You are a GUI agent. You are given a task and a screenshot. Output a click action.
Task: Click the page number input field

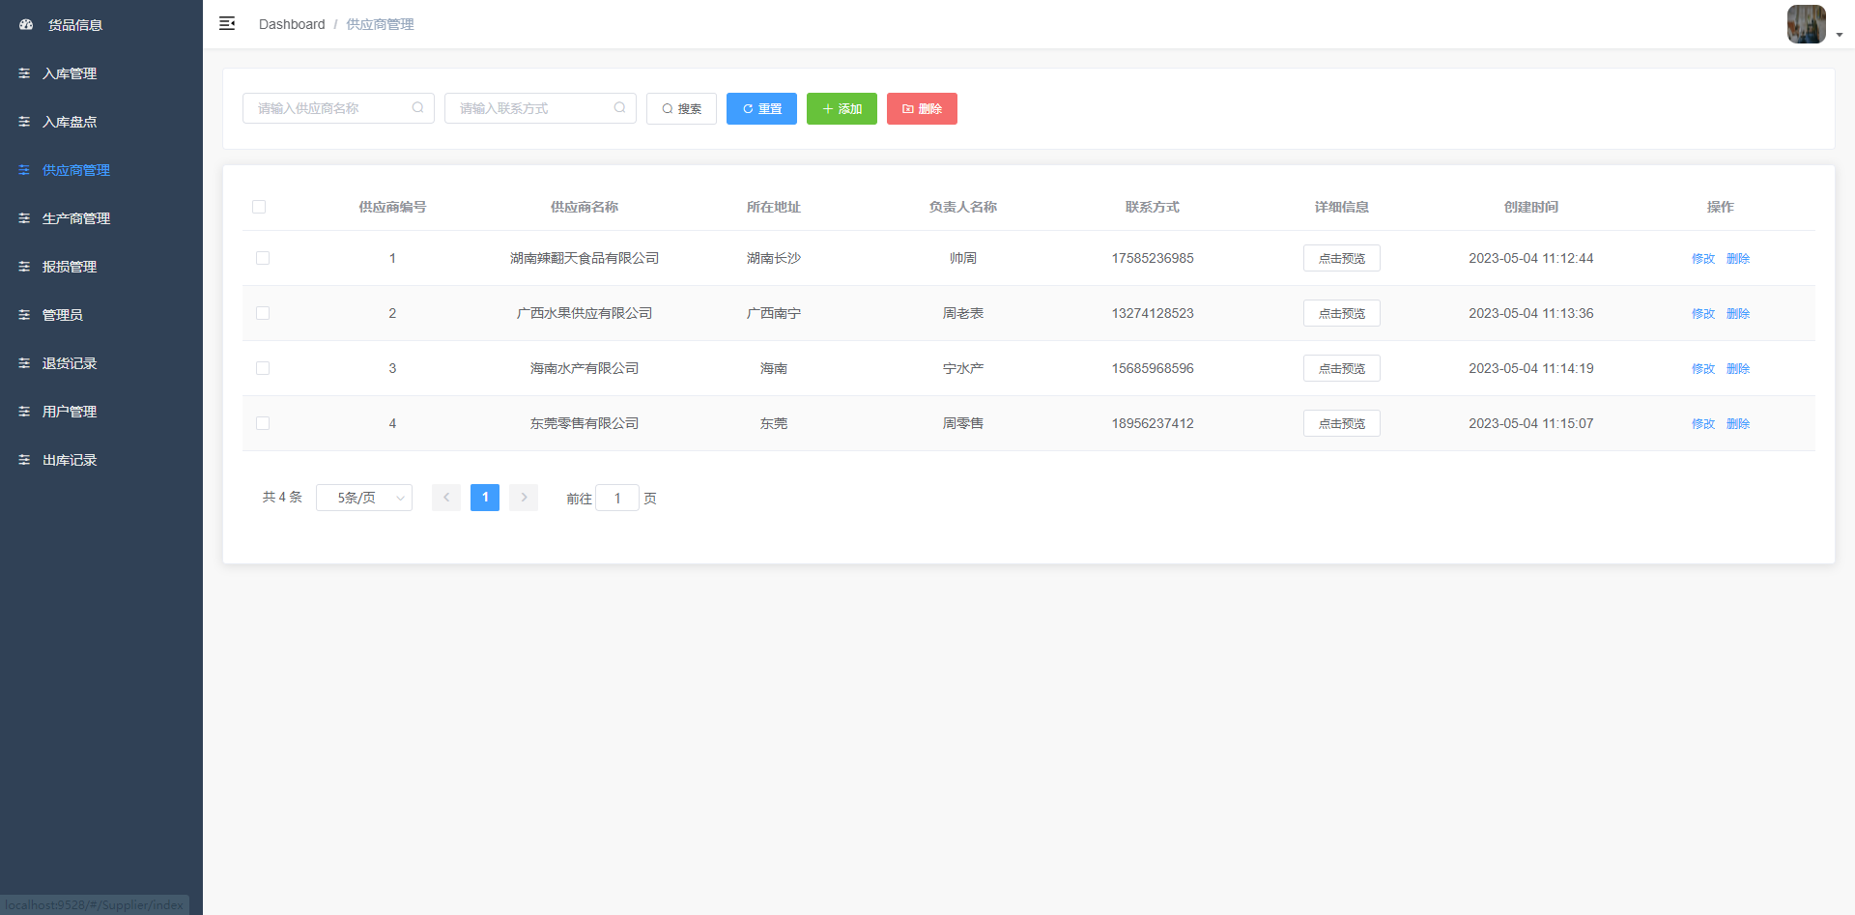(x=617, y=498)
